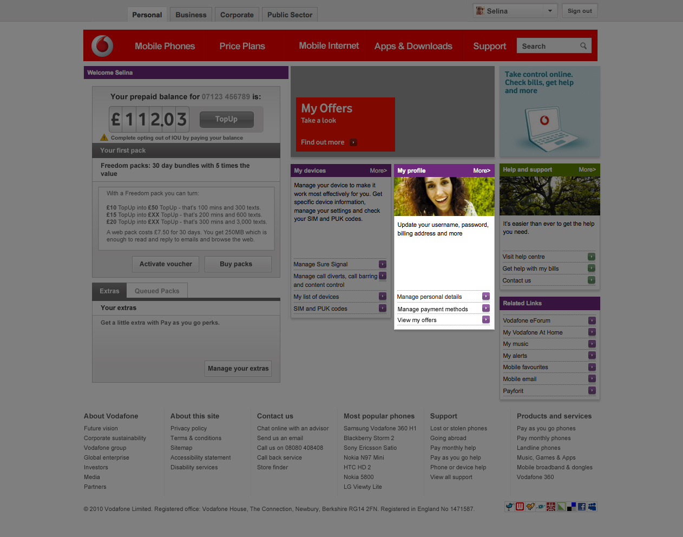The height and width of the screenshot is (537, 683).
Task: Share page via MySpace icon
Action: (592, 507)
